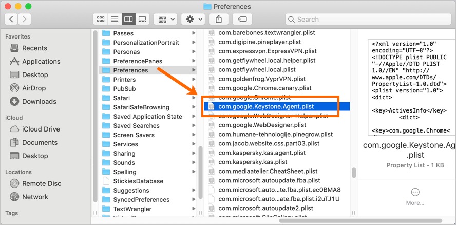
Task: Expand the Printers folder arrow
Action: (x=194, y=80)
